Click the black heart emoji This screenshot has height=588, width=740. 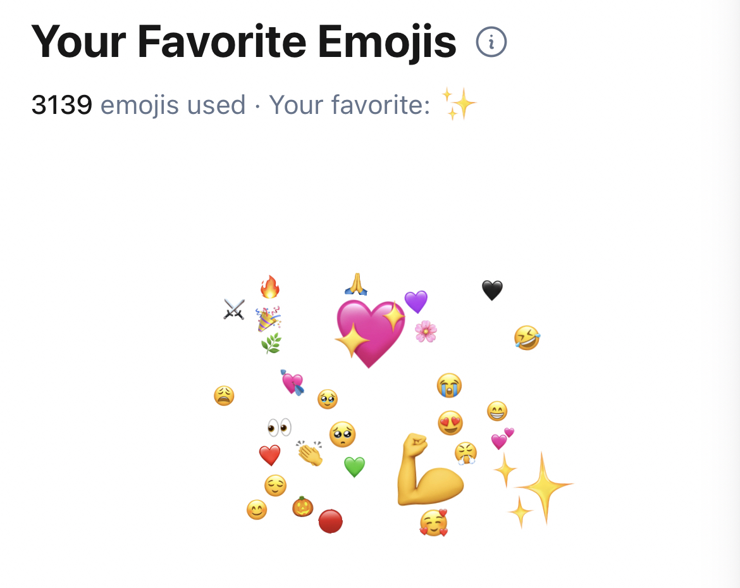tap(492, 291)
